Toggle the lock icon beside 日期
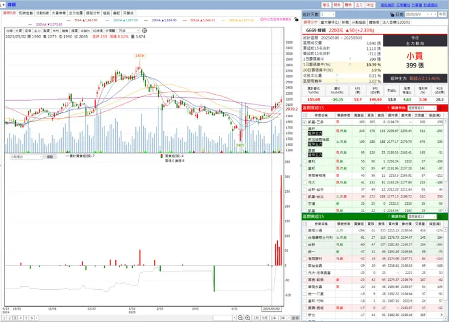The image size is (449, 322). coord(392,15)
